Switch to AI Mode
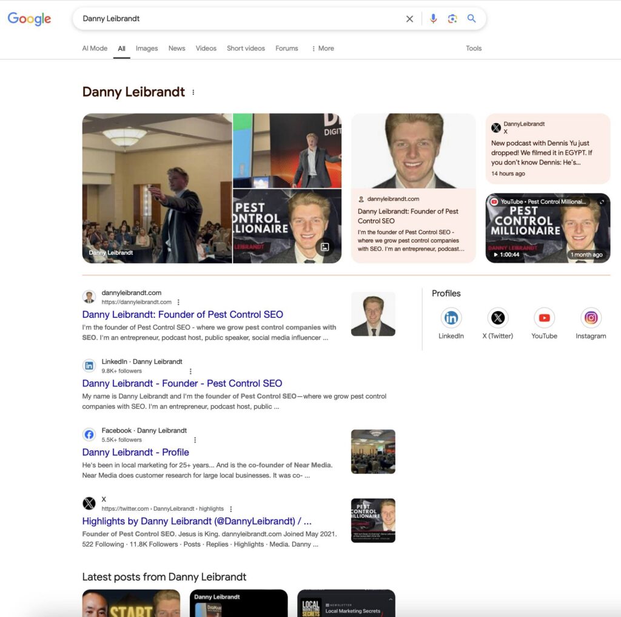This screenshot has width=621, height=617. point(95,49)
